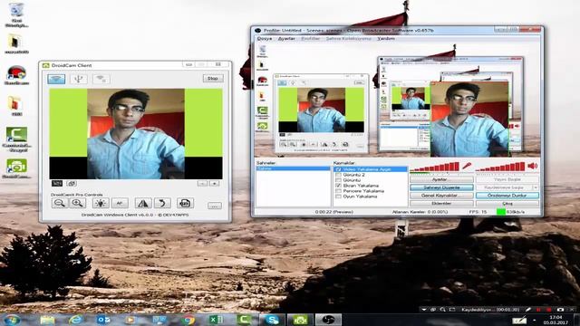Open Skype from the taskbar
The height and width of the screenshot is (326, 580).
272,320
